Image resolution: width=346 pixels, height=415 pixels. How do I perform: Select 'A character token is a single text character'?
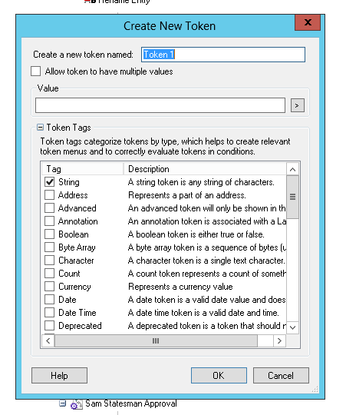pyautogui.click(x=206, y=261)
